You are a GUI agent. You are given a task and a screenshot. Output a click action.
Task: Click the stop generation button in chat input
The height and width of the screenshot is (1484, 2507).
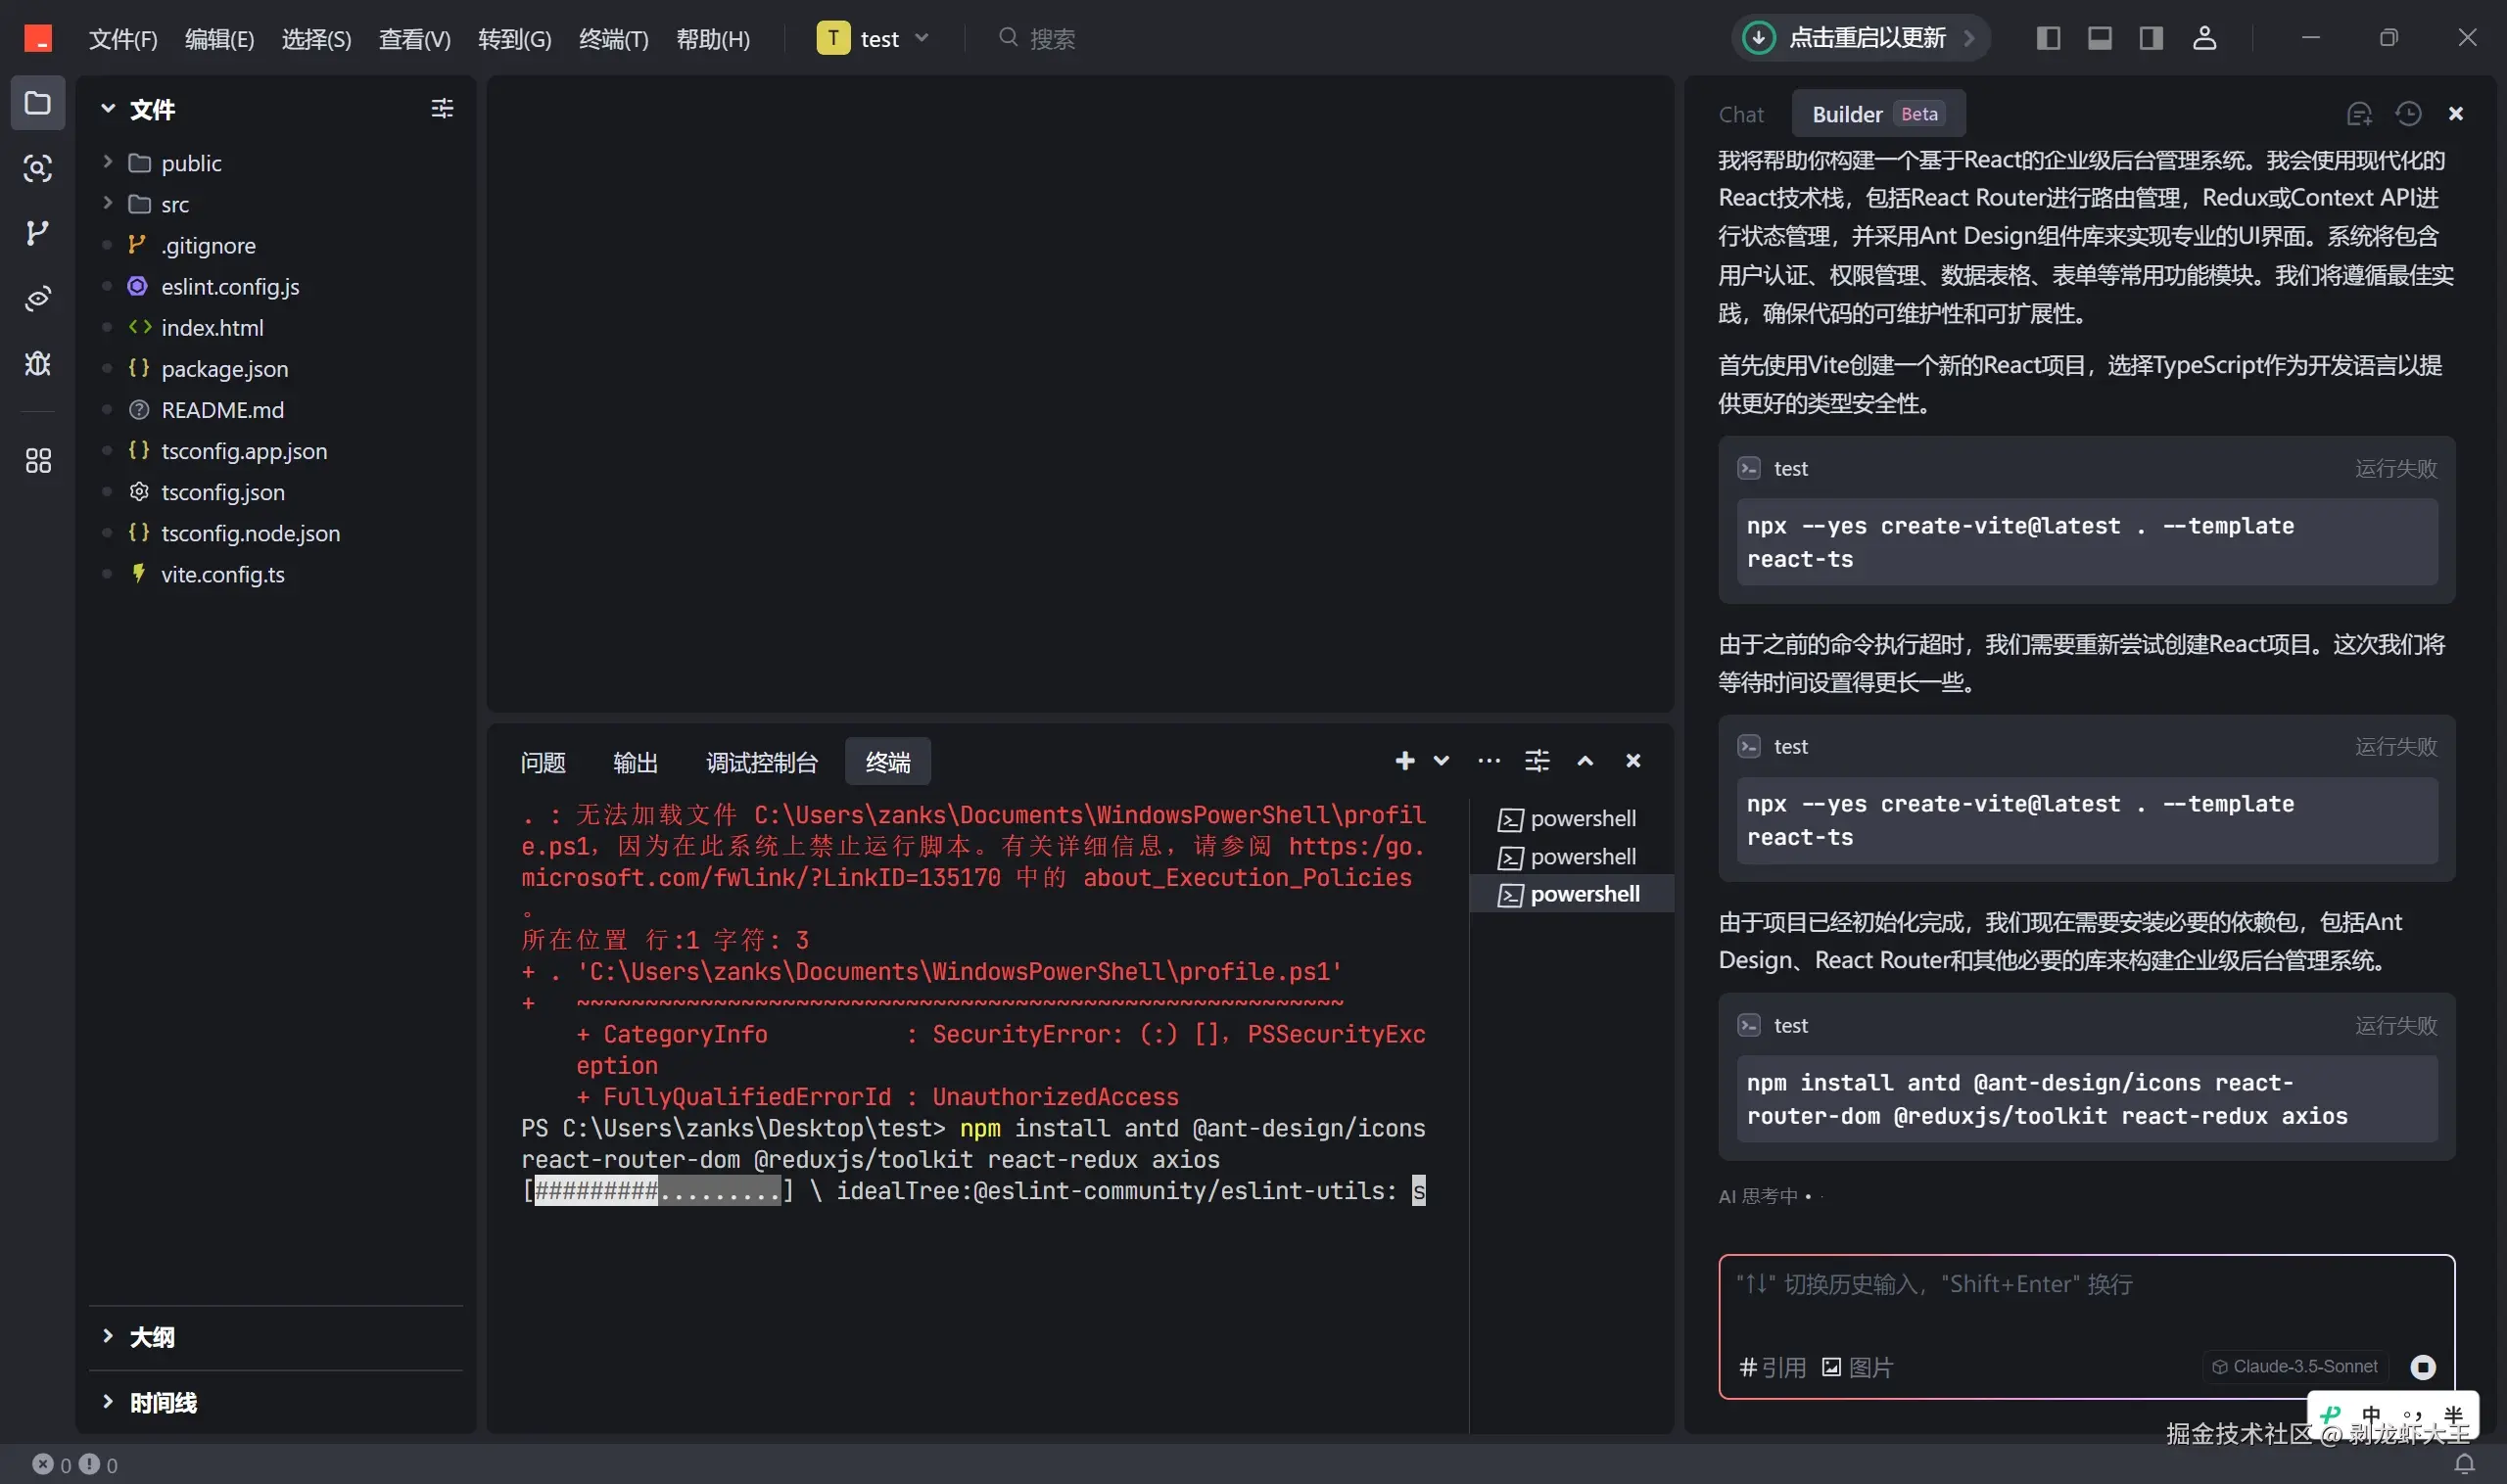pyautogui.click(x=2422, y=1366)
